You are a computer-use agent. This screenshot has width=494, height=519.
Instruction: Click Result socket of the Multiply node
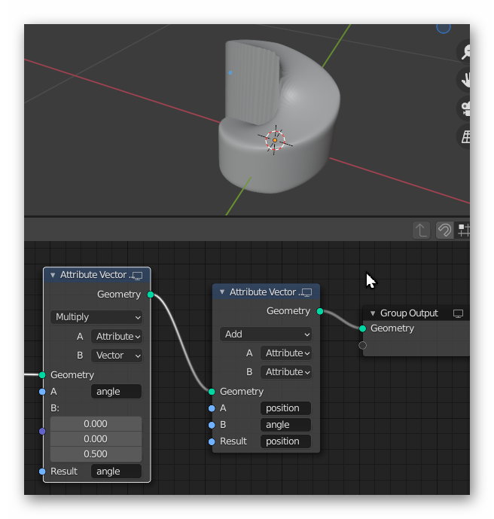point(42,472)
